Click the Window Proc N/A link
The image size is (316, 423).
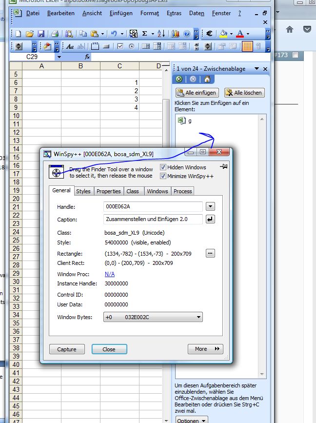coord(109,274)
